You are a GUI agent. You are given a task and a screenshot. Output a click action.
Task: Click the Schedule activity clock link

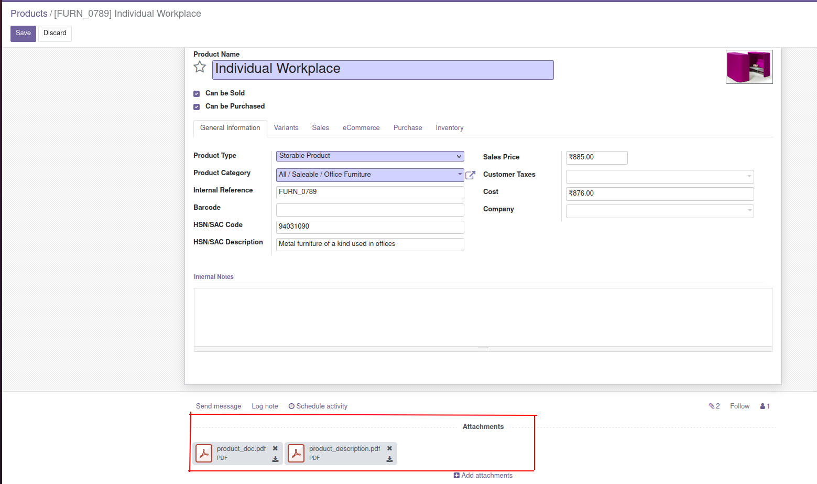[x=318, y=406]
